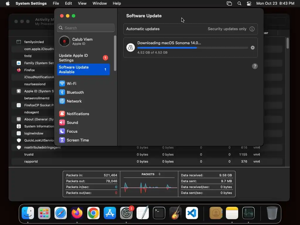Click Packets in value 521,464
The width and height of the screenshot is (300, 225).
[110, 175]
